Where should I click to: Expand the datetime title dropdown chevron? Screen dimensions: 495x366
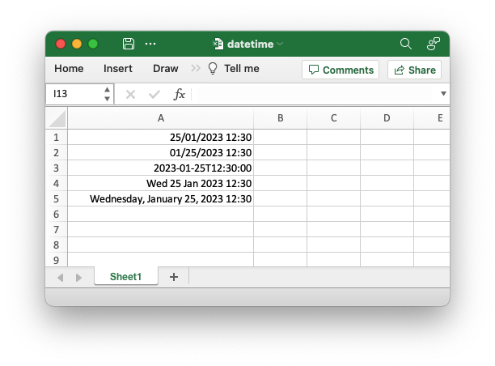[x=280, y=44]
